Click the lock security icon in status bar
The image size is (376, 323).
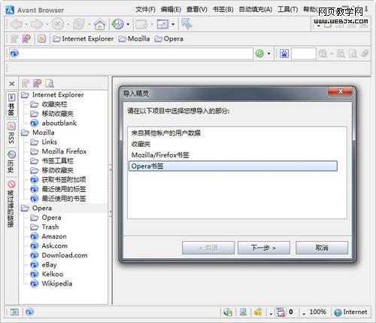(258, 312)
